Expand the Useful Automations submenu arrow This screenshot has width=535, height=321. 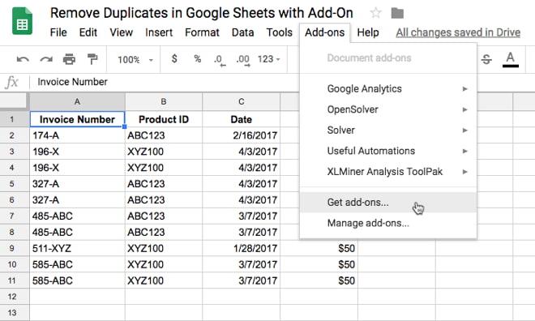click(x=464, y=151)
